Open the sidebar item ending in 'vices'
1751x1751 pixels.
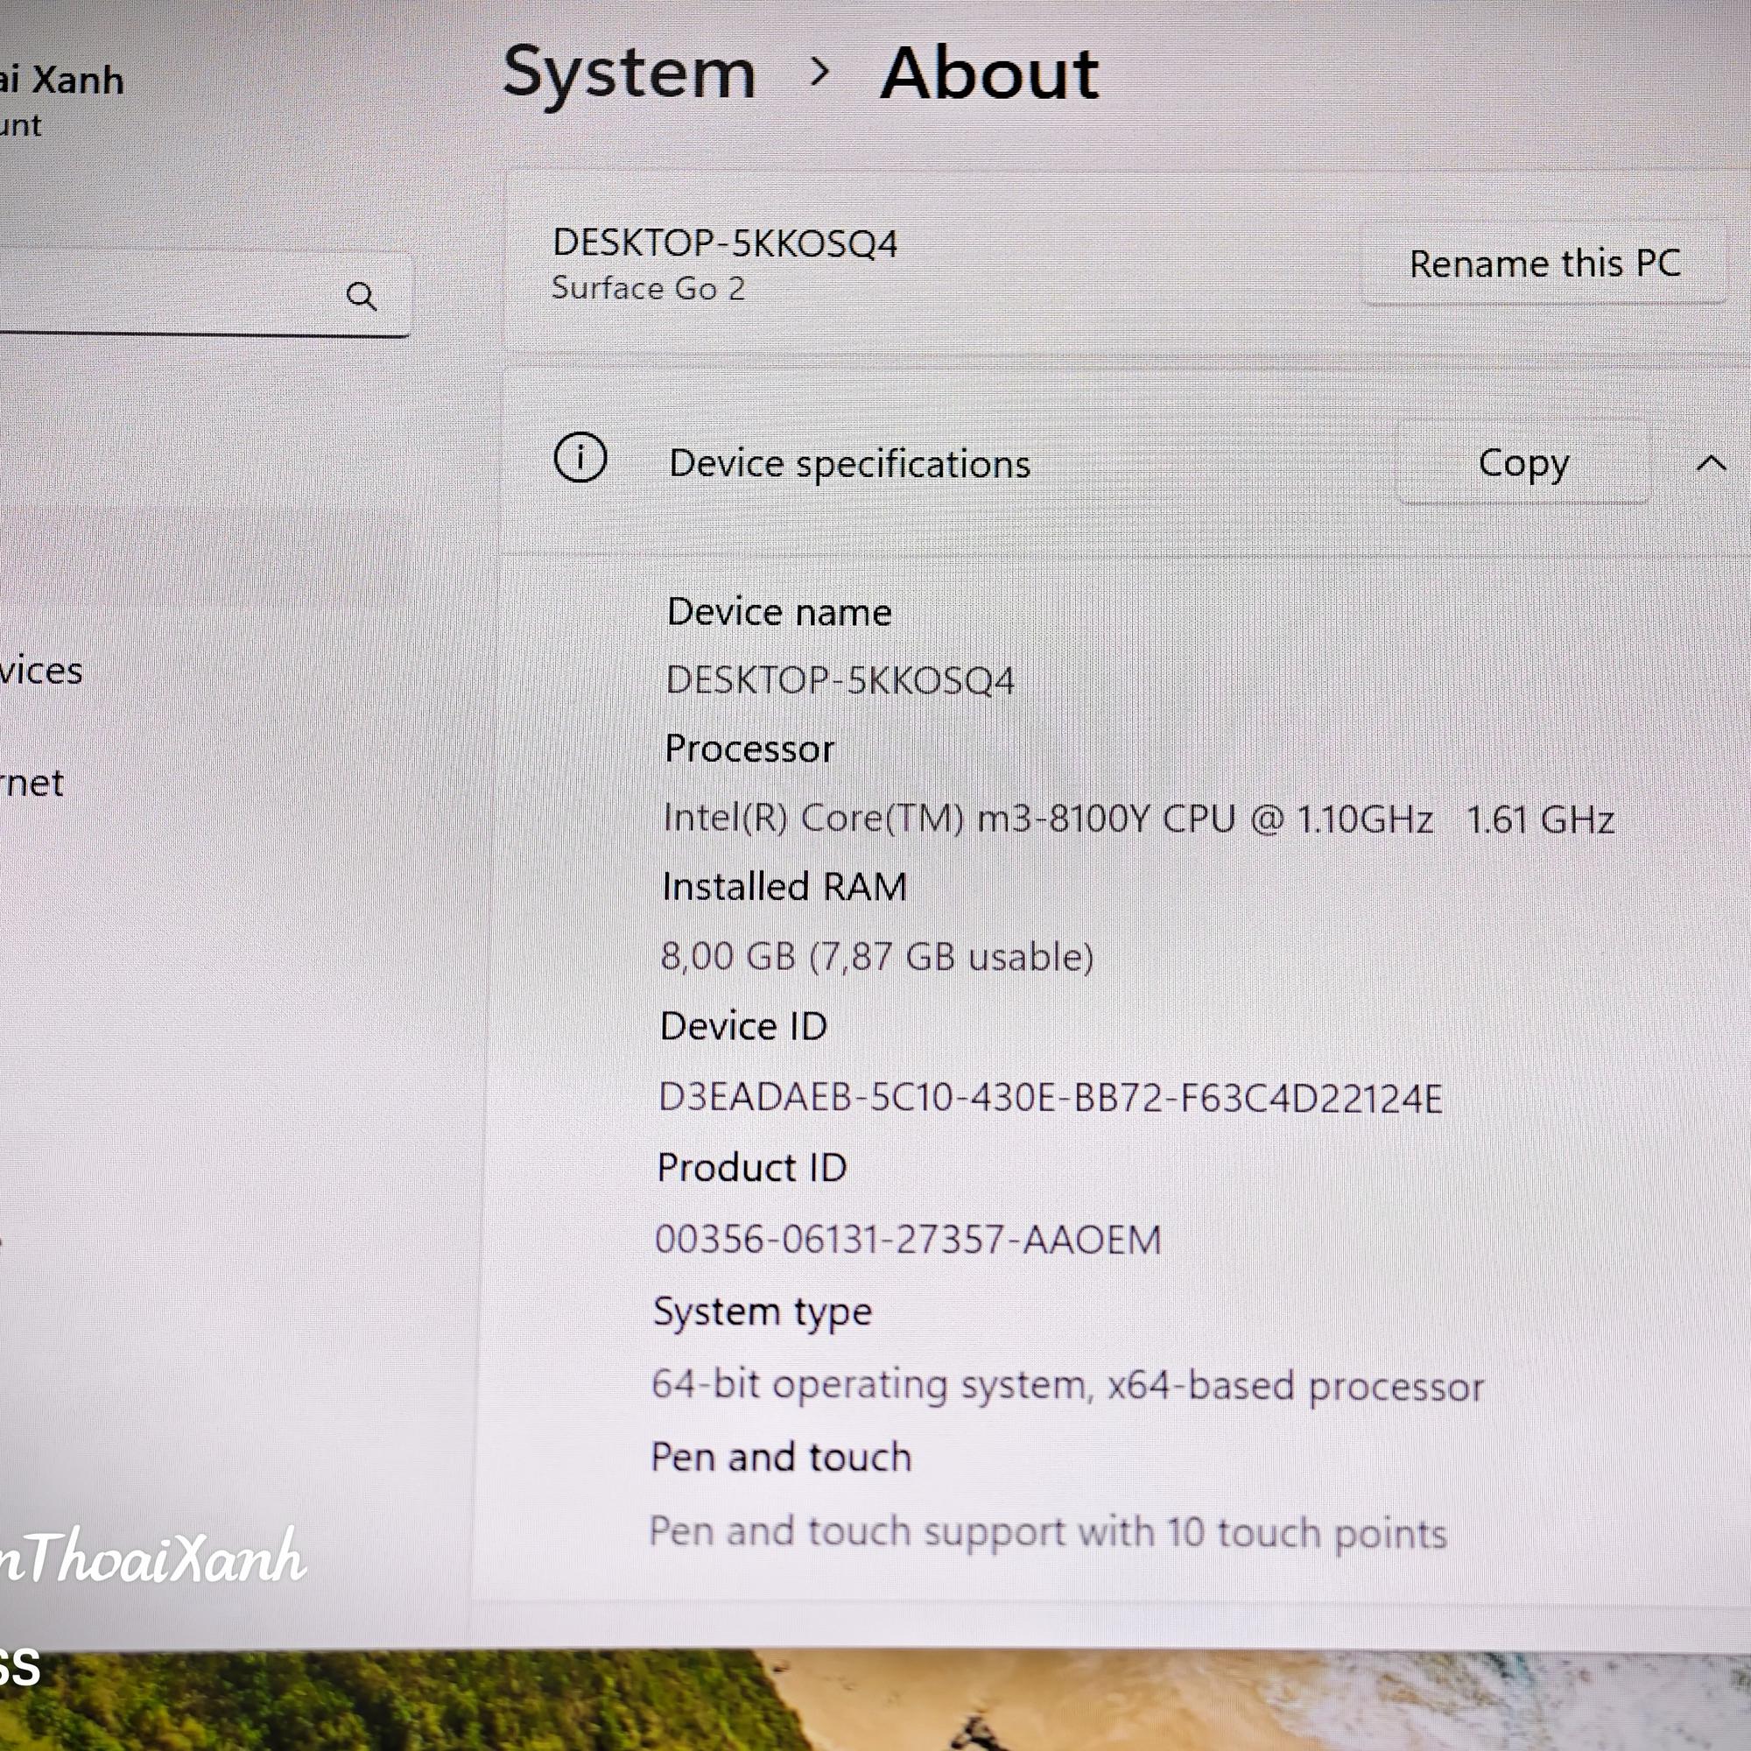coord(41,671)
